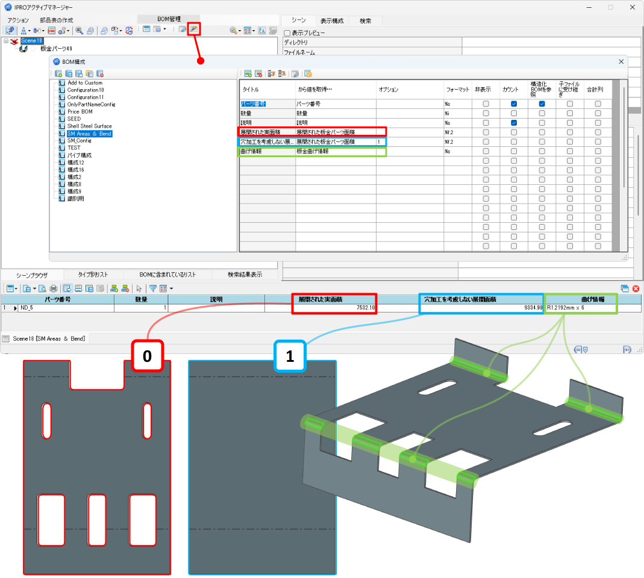Viewport: 644px width, 578px height.
Task: Click the delete BOM configuration icon
Action: [x=100, y=73]
